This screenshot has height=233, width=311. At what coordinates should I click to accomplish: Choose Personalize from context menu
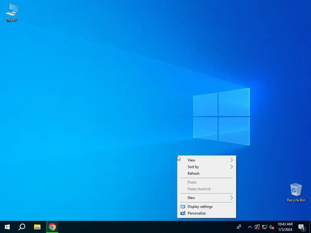pos(207,213)
